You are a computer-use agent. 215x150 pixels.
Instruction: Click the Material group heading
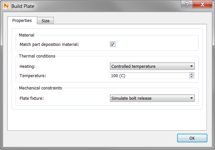click(27, 35)
